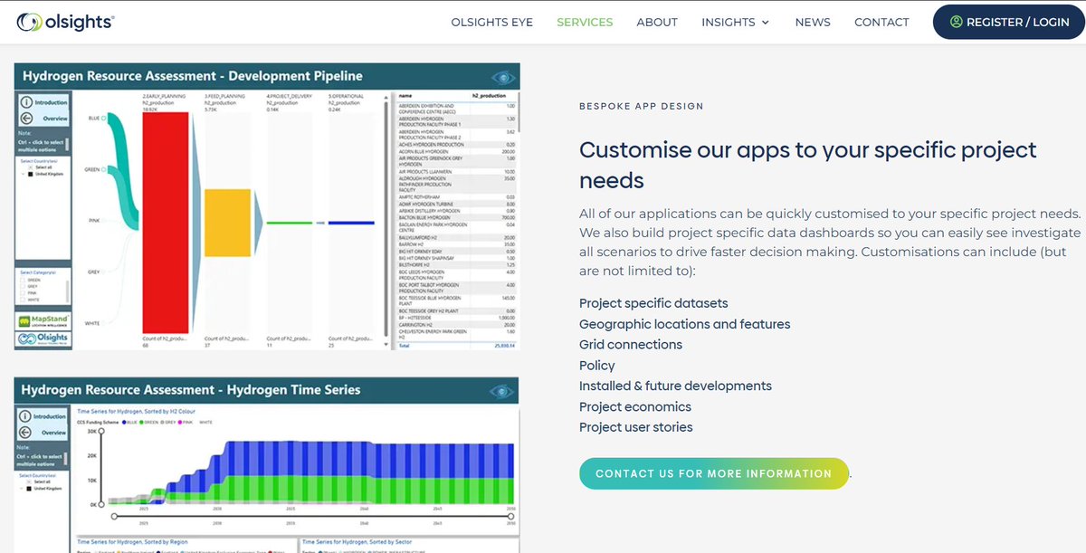Click the eye icon in Hydrogen Time Series header
Screen dimensions: 1086x553
(x=502, y=391)
